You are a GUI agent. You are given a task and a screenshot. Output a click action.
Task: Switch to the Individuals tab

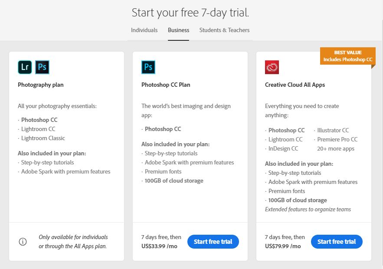(x=144, y=30)
